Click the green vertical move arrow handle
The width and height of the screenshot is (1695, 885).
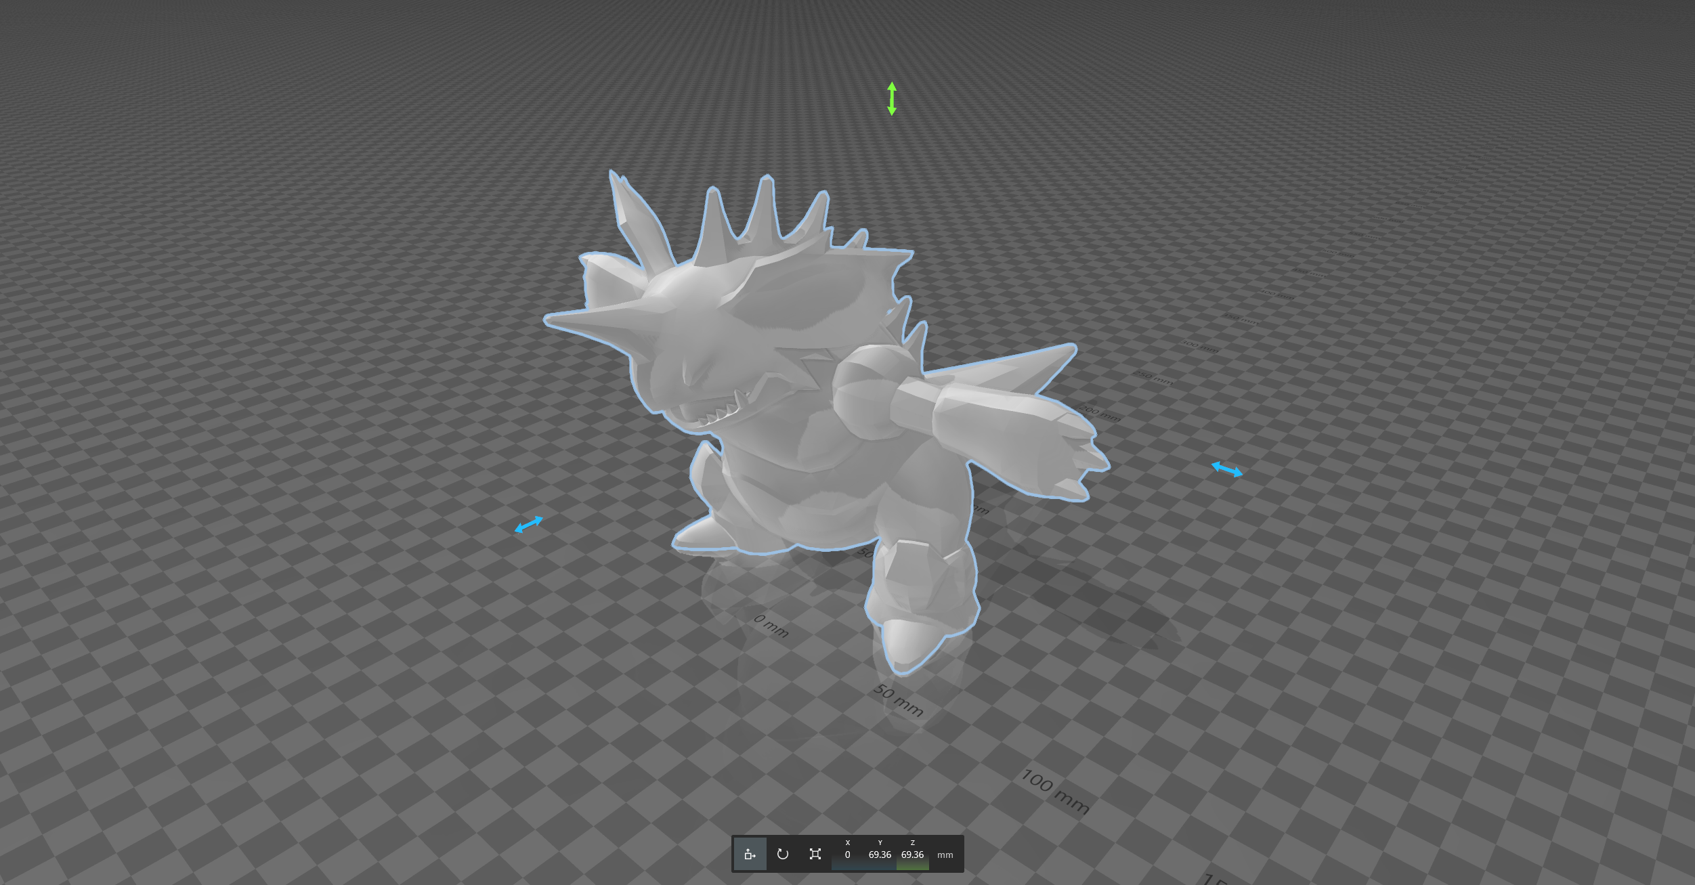(892, 99)
